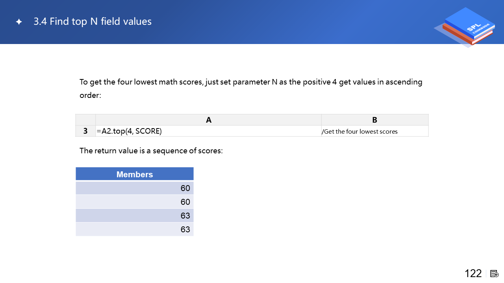Click row number 3 in code grid

click(x=85, y=131)
